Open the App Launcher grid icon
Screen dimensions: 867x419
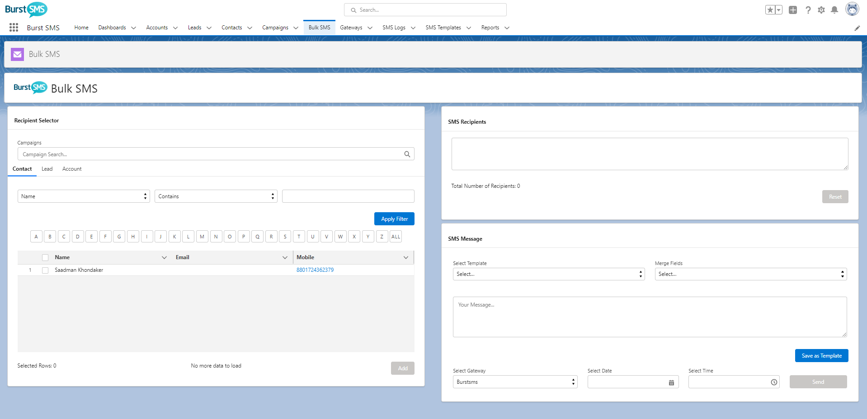click(x=14, y=28)
